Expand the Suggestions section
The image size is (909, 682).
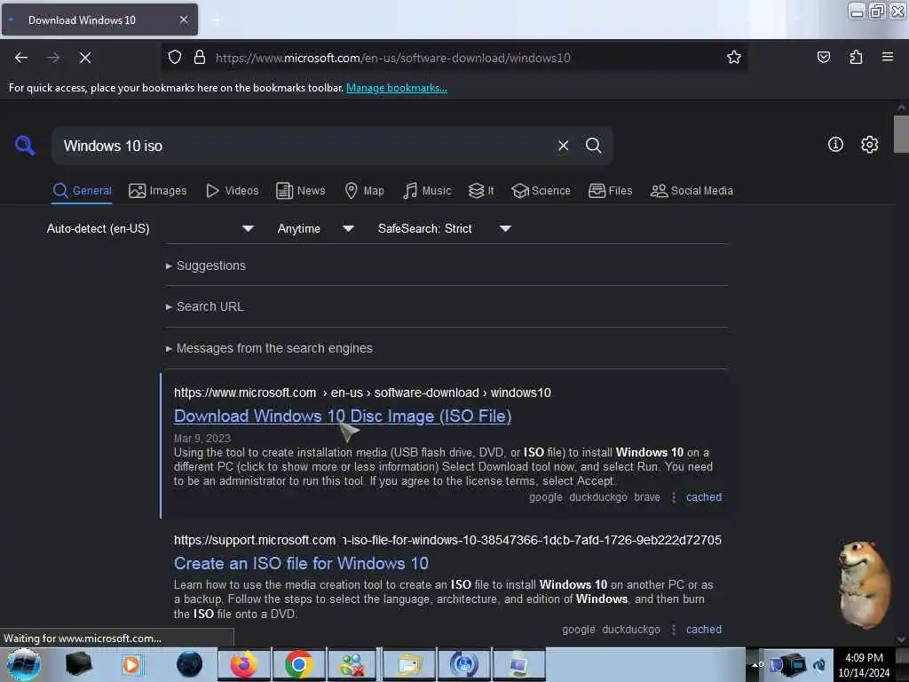coord(210,266)
